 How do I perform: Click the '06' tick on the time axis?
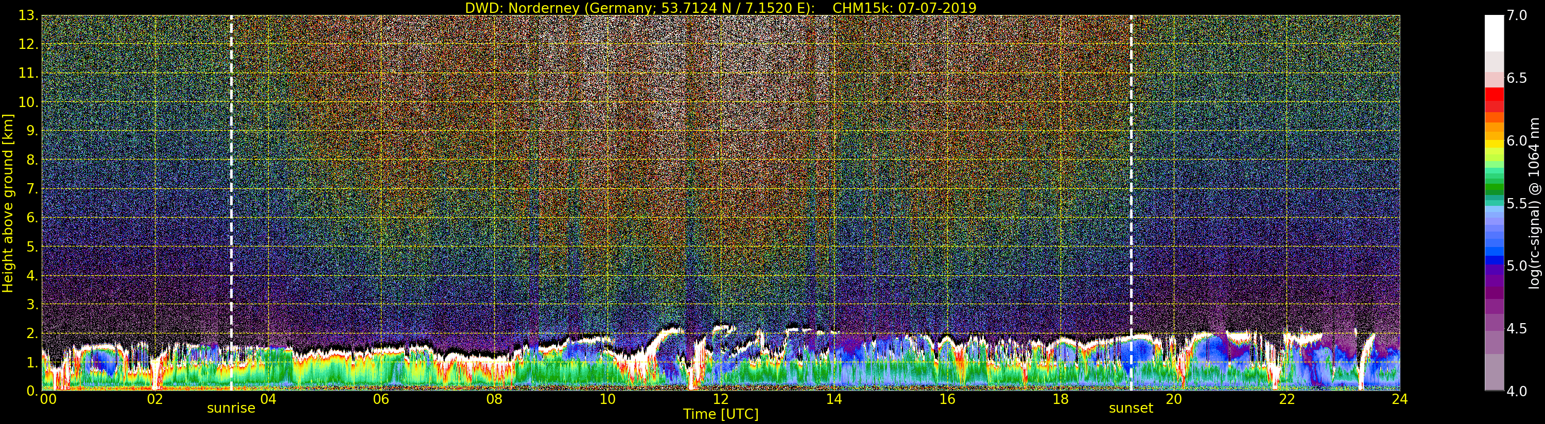[381, 399]
